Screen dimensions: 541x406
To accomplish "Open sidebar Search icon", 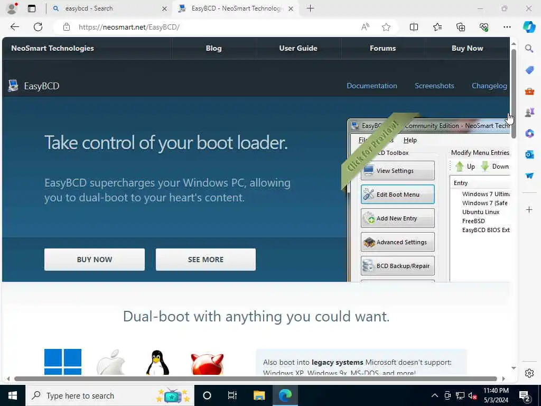I will tap(529, 49).
